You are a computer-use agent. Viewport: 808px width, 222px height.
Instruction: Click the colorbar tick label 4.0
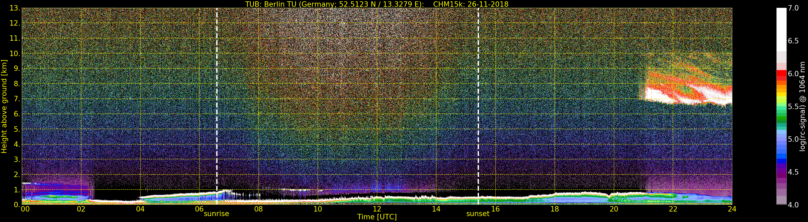coord(793,205)
